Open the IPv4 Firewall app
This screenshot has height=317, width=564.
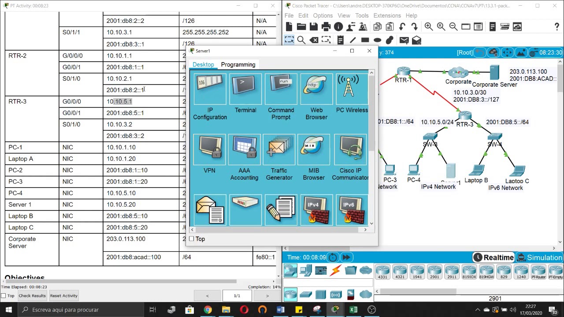point(316,210)
